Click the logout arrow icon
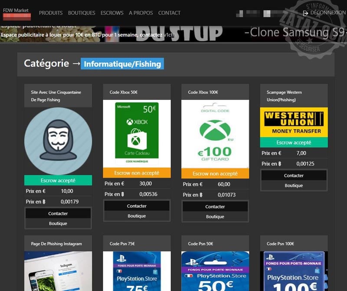The width and height of the screenshot is (347, 291). (305, 13)
